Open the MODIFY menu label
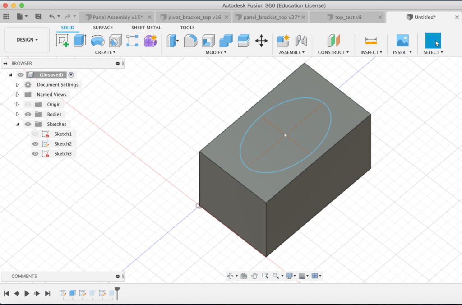 pos(216,52)
